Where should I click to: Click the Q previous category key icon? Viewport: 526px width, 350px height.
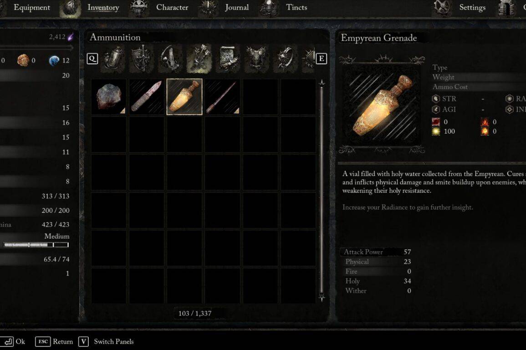[x=92, y=59]
